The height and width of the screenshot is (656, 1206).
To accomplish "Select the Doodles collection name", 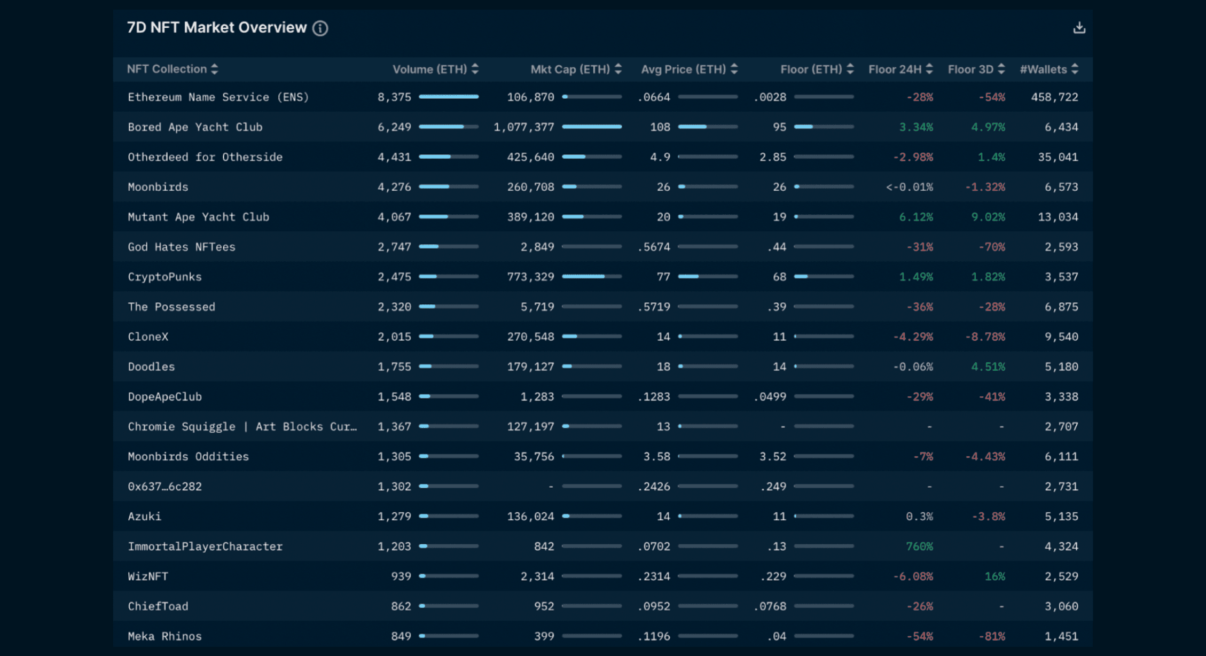I will coord(151,366).
